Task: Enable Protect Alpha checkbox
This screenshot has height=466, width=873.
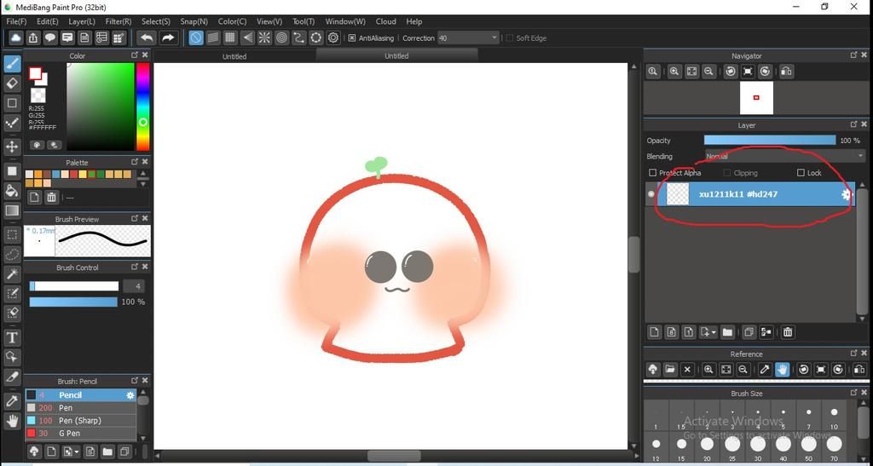Action: point(652,173)
